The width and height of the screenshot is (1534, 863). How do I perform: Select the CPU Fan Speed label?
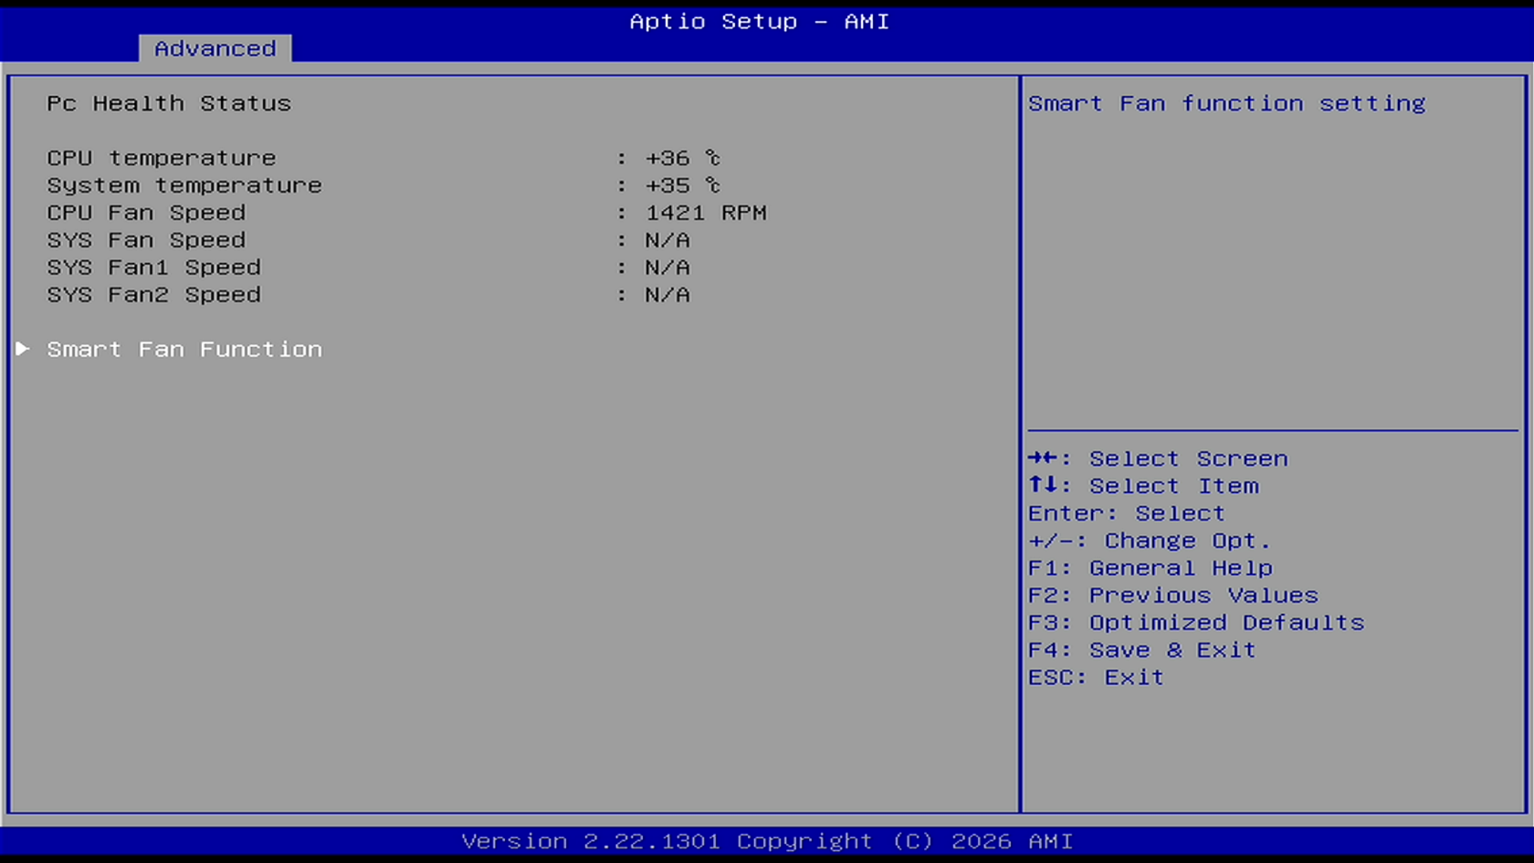146,213
